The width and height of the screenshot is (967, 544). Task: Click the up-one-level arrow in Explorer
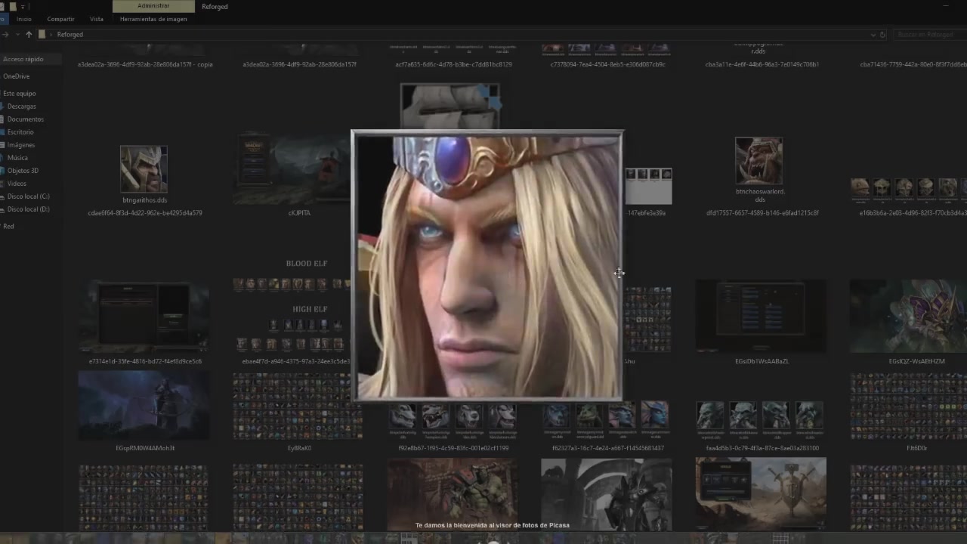coord(29,35)
